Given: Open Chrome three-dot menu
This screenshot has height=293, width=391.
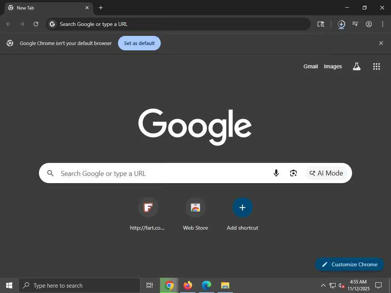Looking at the screenshot, I should pyautogui.click(x=383, y=24).
